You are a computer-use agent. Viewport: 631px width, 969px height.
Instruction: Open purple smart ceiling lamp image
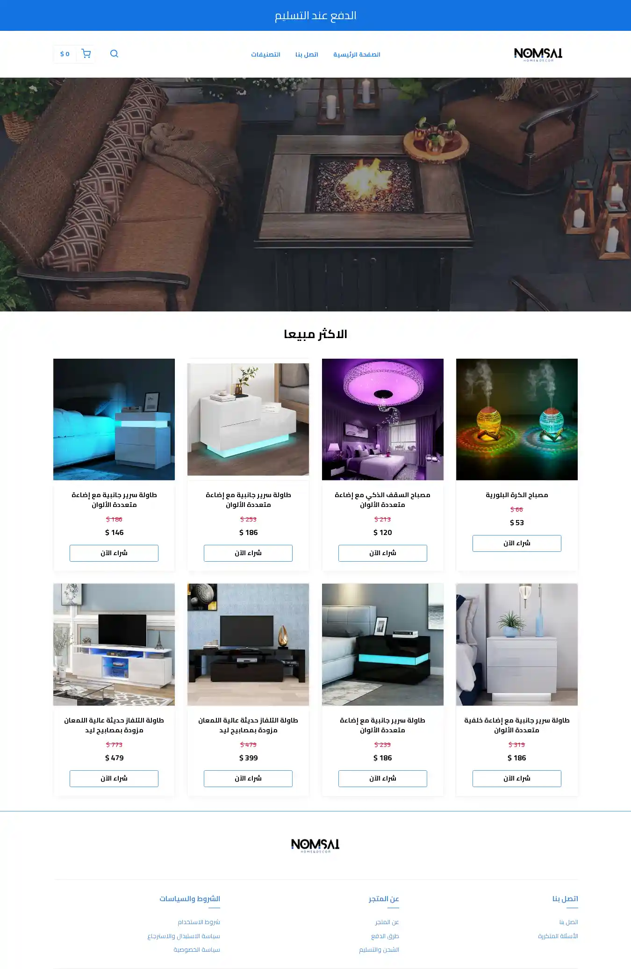[383, 419]
